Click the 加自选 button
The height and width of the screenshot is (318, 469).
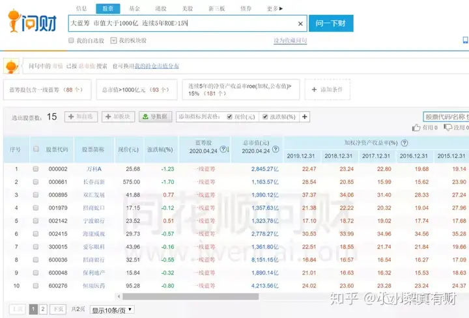click(81, 117)
